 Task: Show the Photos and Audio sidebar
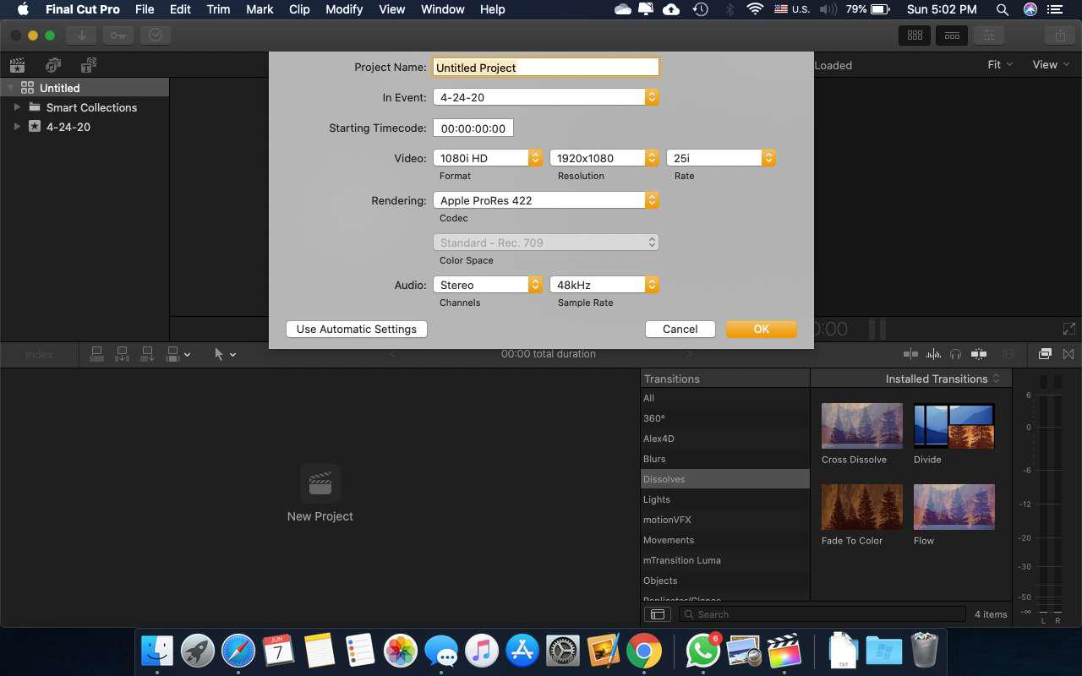pos(53,65)
